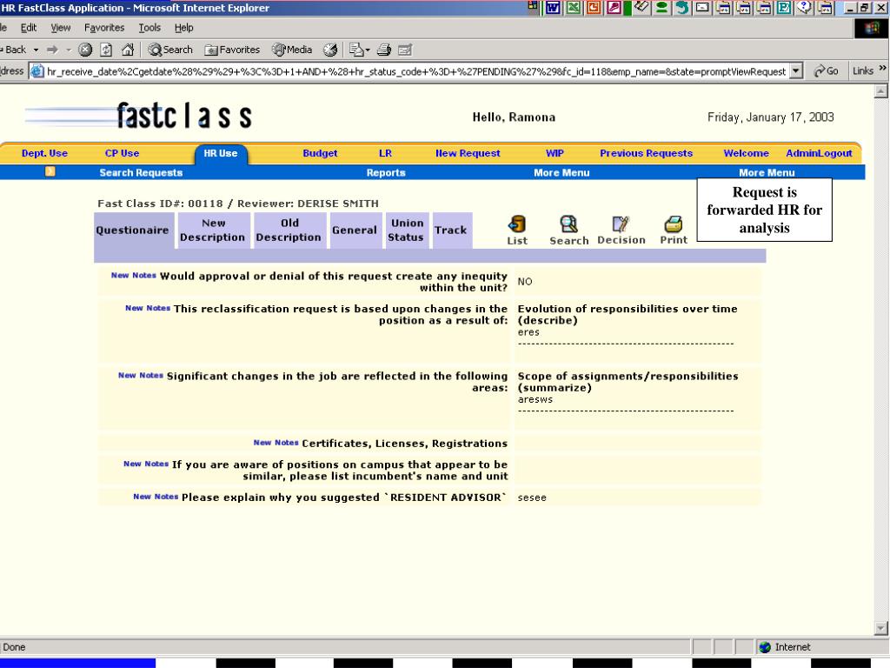Click New Notes beside the RESIDENT ADVISOR explanation
Image resolution: width=890 pixels, height=668 pixels.
pos(156,497)
